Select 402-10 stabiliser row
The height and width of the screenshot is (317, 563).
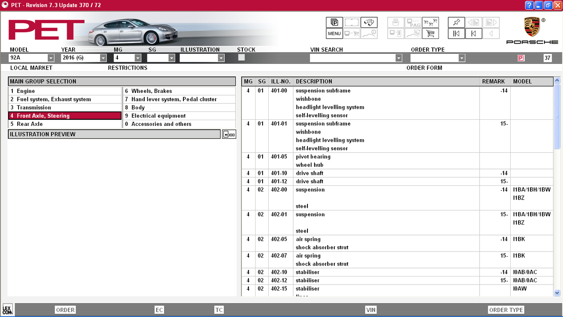[397, 273]
